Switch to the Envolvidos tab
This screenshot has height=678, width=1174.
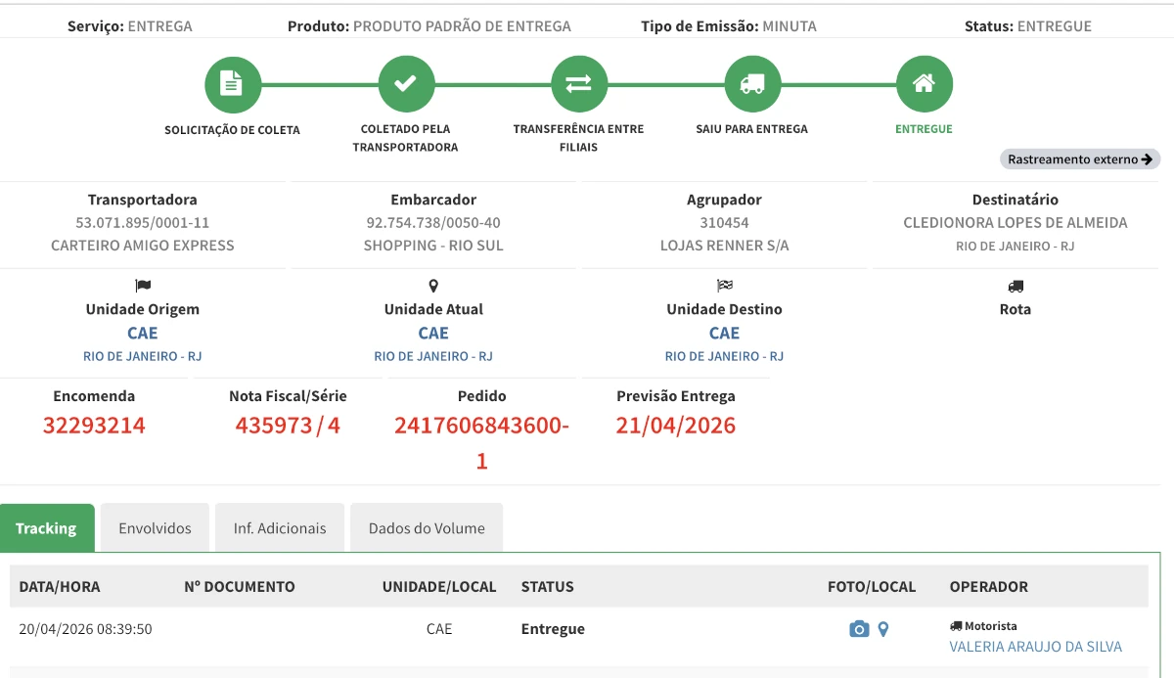156,528
